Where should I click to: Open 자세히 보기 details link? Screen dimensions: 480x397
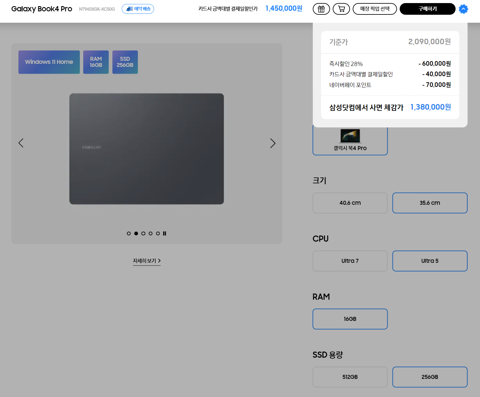click(147, 261)
